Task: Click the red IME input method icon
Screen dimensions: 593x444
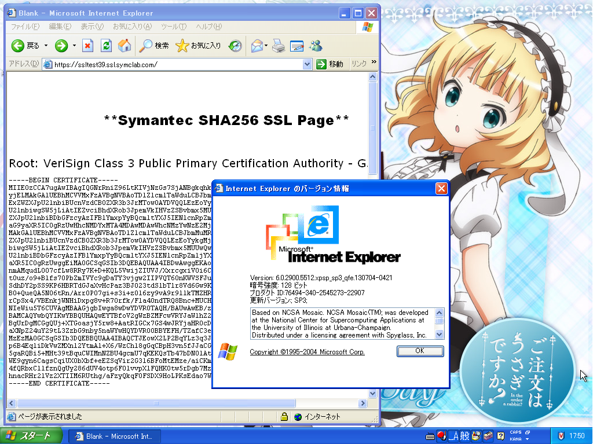Action: 441,436
